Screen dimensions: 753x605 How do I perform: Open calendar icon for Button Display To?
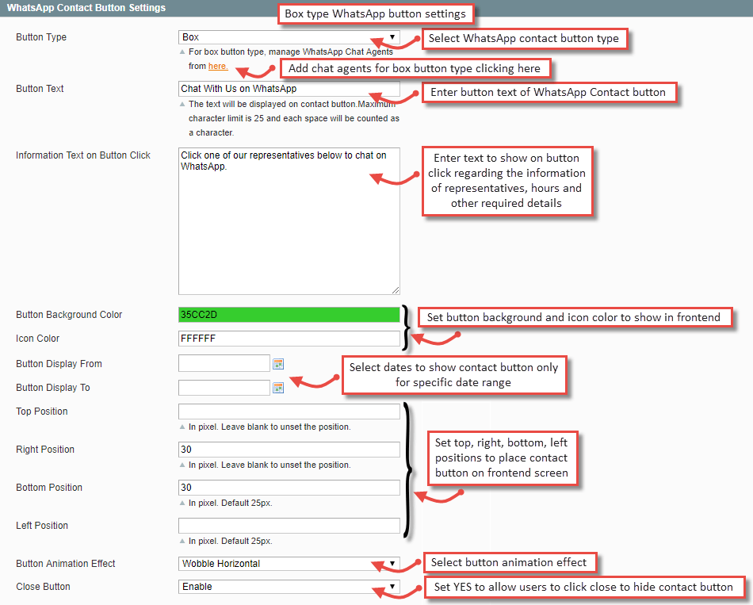278,387
